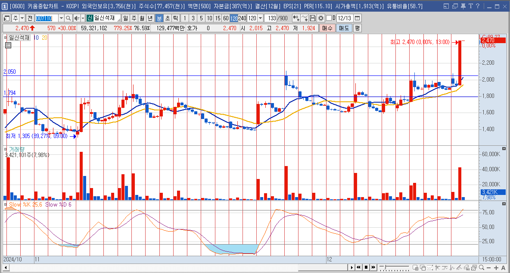The height and width of the screenshot is (273, 510).
Task: Select the 일 (daily) chart period
Action: tap(125, 18)
